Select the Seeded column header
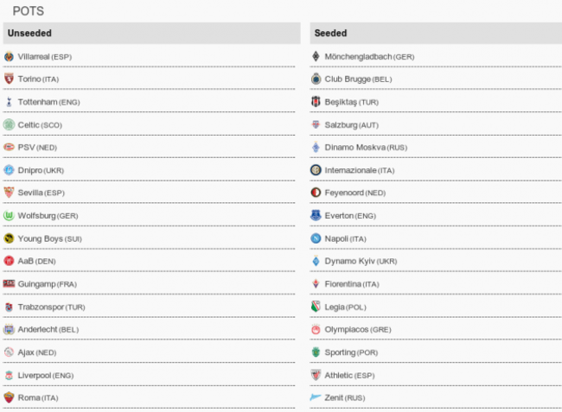This screenshot has height=412, width=562. pyautogui.click(x=330, y=34)
